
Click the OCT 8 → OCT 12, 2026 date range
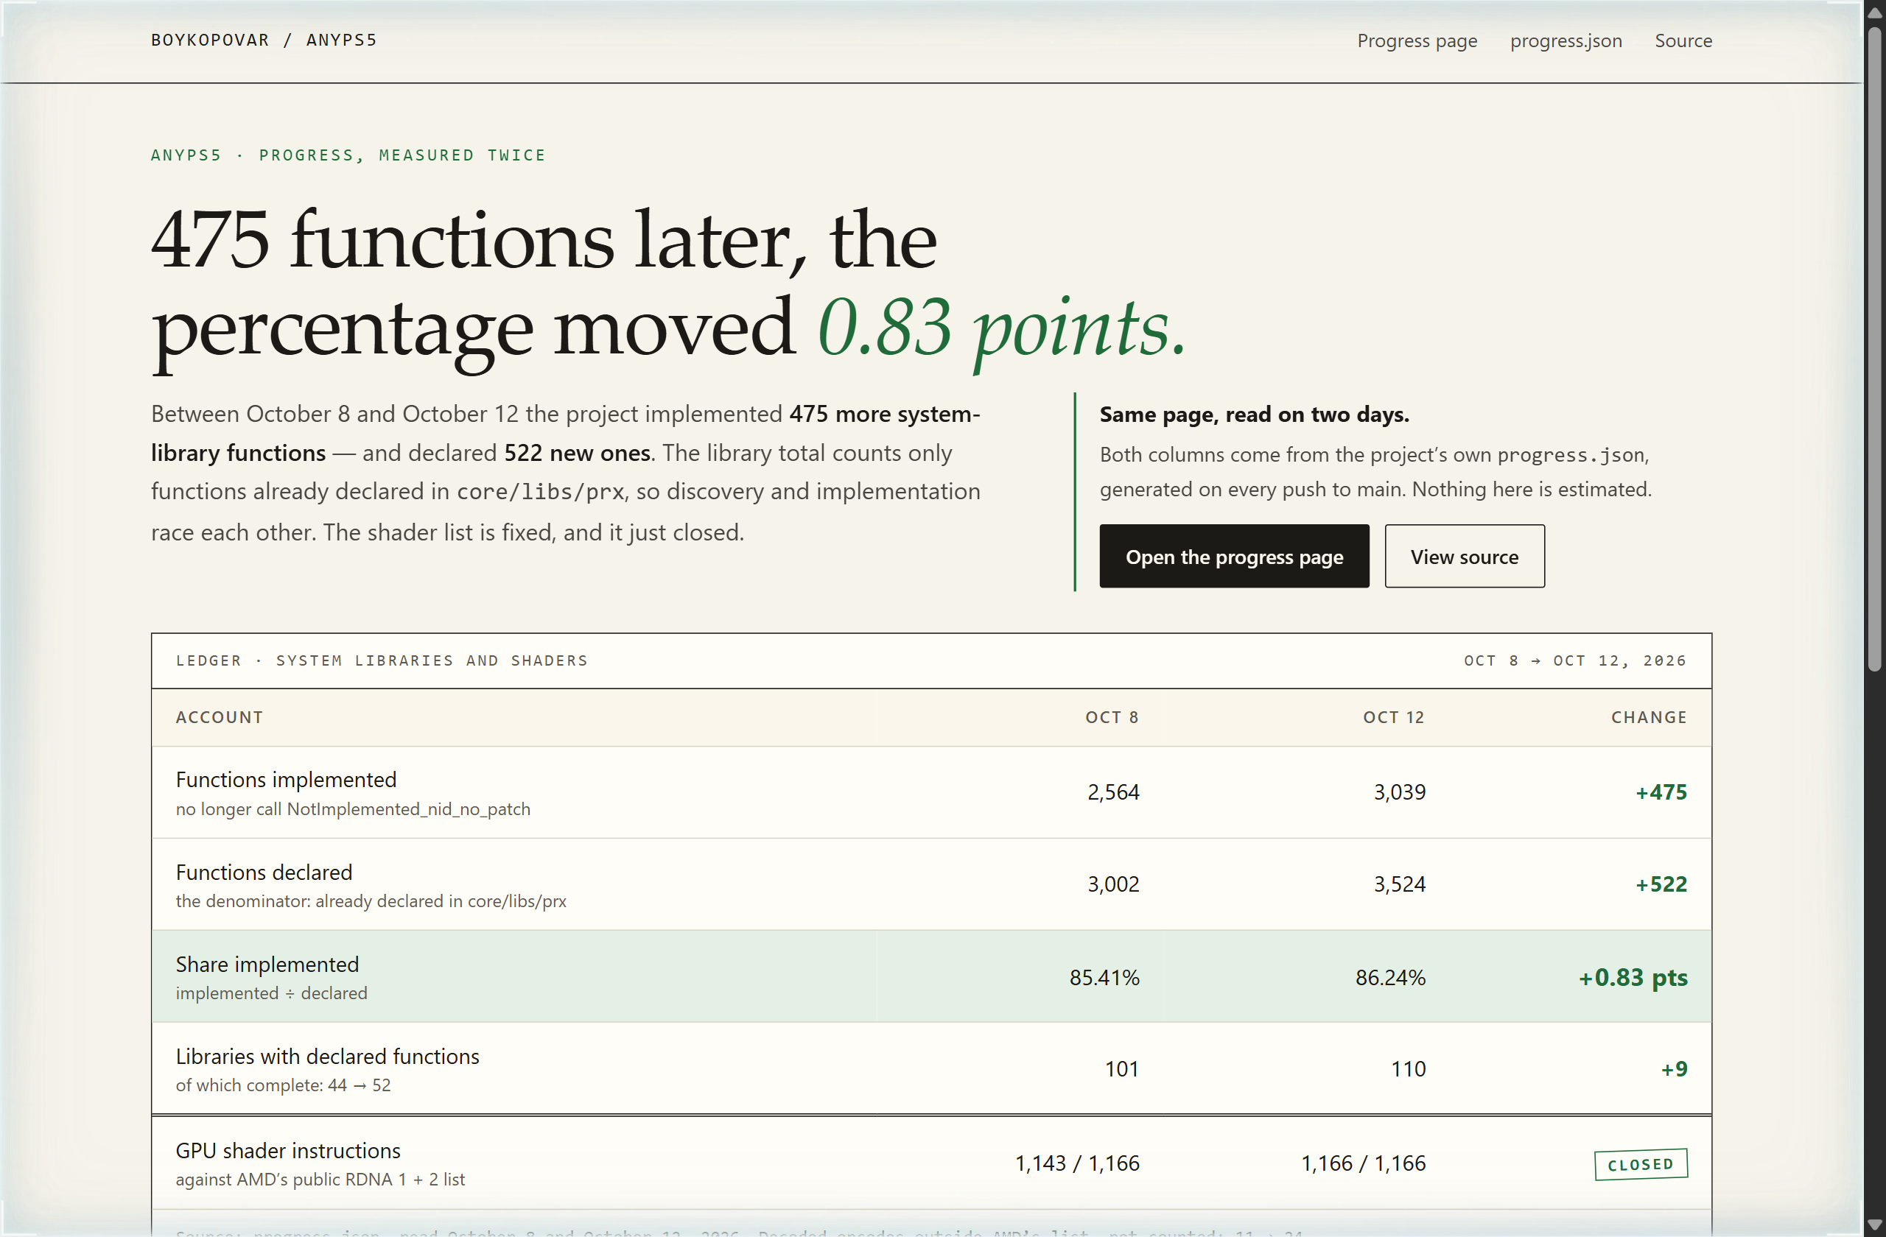click(x=1574, y=660)
